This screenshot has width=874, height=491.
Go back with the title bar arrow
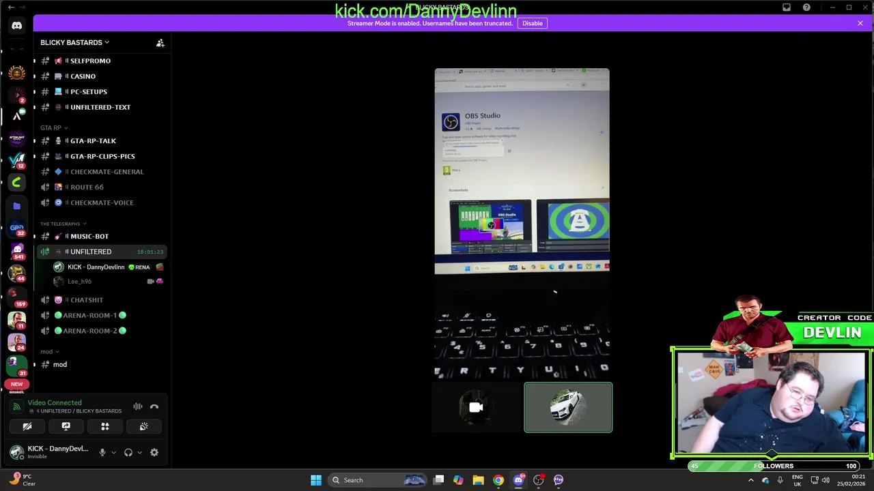[x=11, y=7]
